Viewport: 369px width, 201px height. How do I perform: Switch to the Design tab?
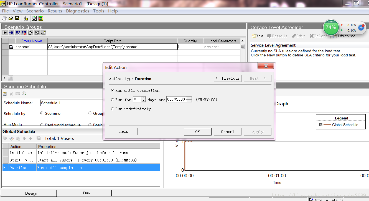(29, 193)
